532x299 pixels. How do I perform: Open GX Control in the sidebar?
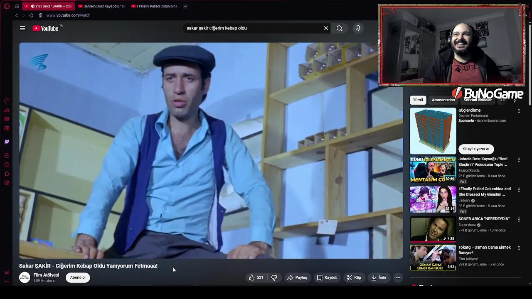[x=7, y=101]
